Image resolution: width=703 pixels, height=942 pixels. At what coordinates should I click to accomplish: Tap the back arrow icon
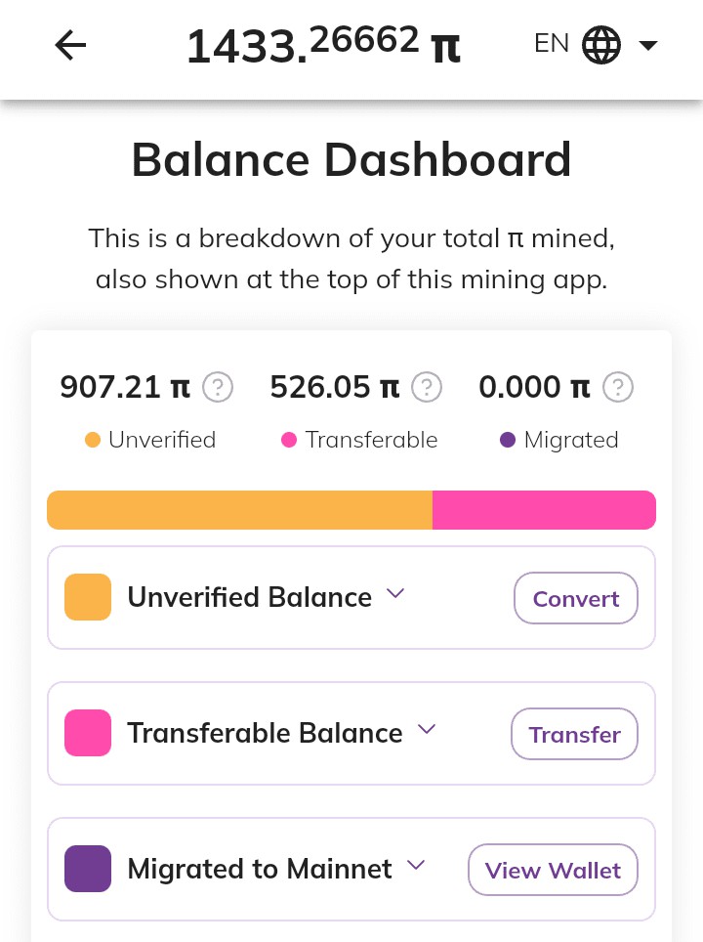(x=71, y=45)
